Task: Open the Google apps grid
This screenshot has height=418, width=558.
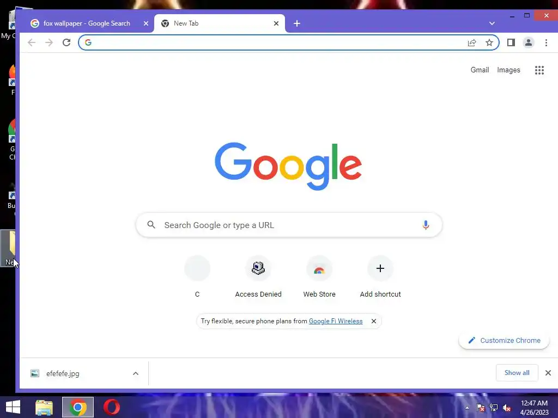Action: point(539,70)
